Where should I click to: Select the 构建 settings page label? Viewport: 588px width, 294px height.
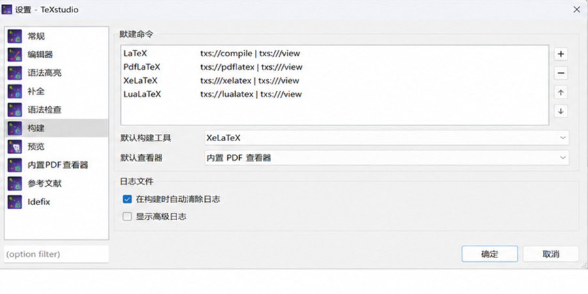point(37,128)
